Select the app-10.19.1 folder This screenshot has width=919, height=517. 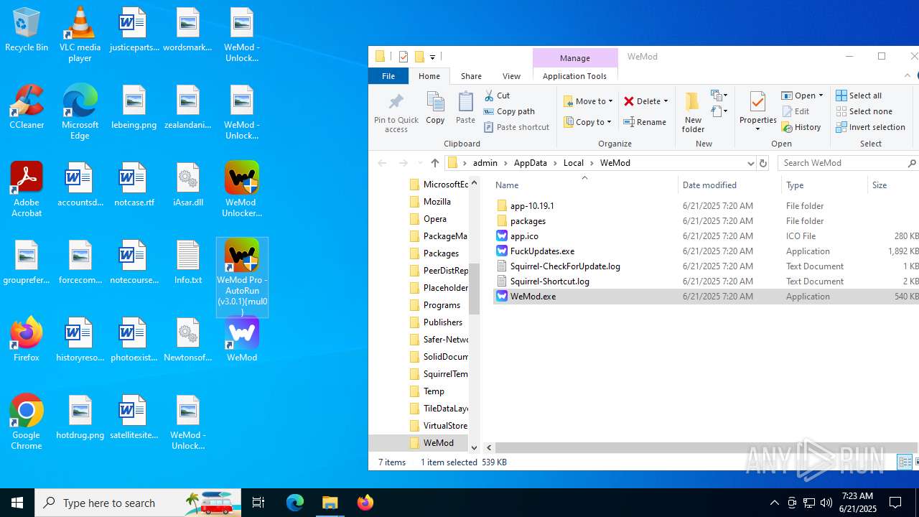point(532,206)
